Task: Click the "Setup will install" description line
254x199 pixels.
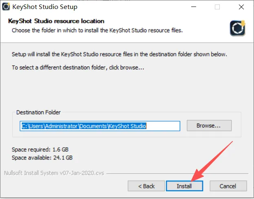Action: pyautogui.click(x=119, y=54)
